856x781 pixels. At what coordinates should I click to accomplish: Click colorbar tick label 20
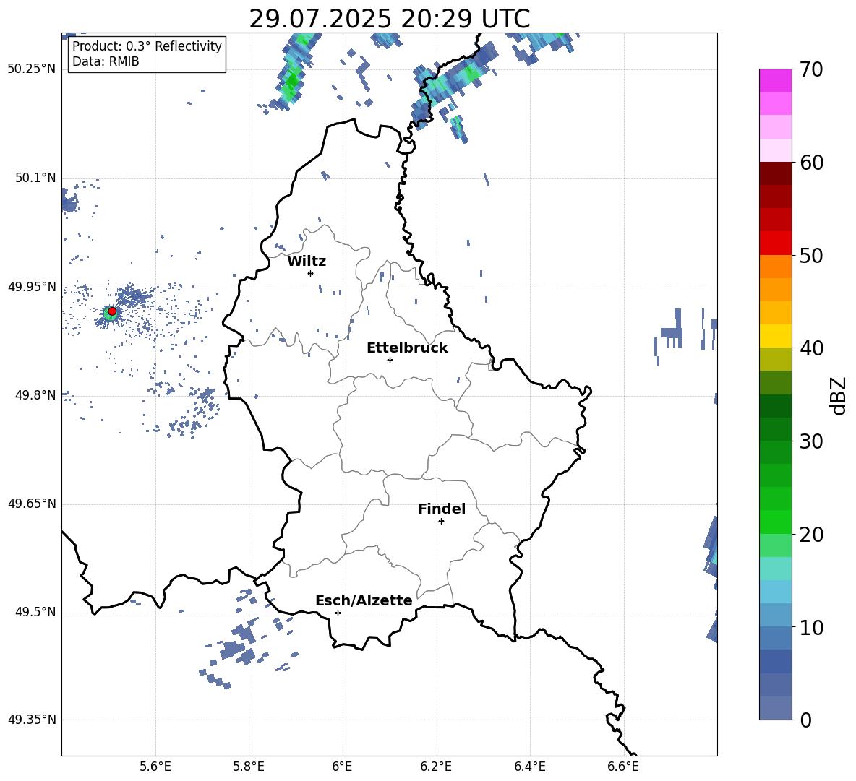click(812, 535)
